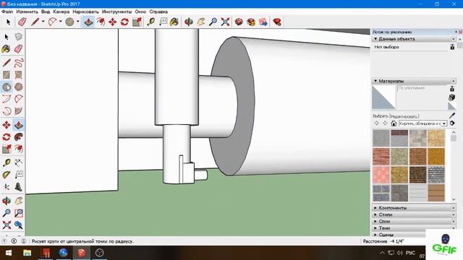Select the Scale tool in top toolbar
The height and width of the screenshot is (260, 463).
(x=137, y=22)
